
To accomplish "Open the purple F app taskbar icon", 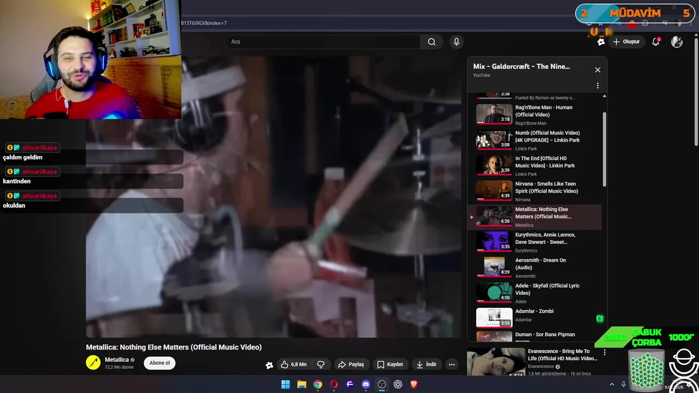I will tap(350, 384).
